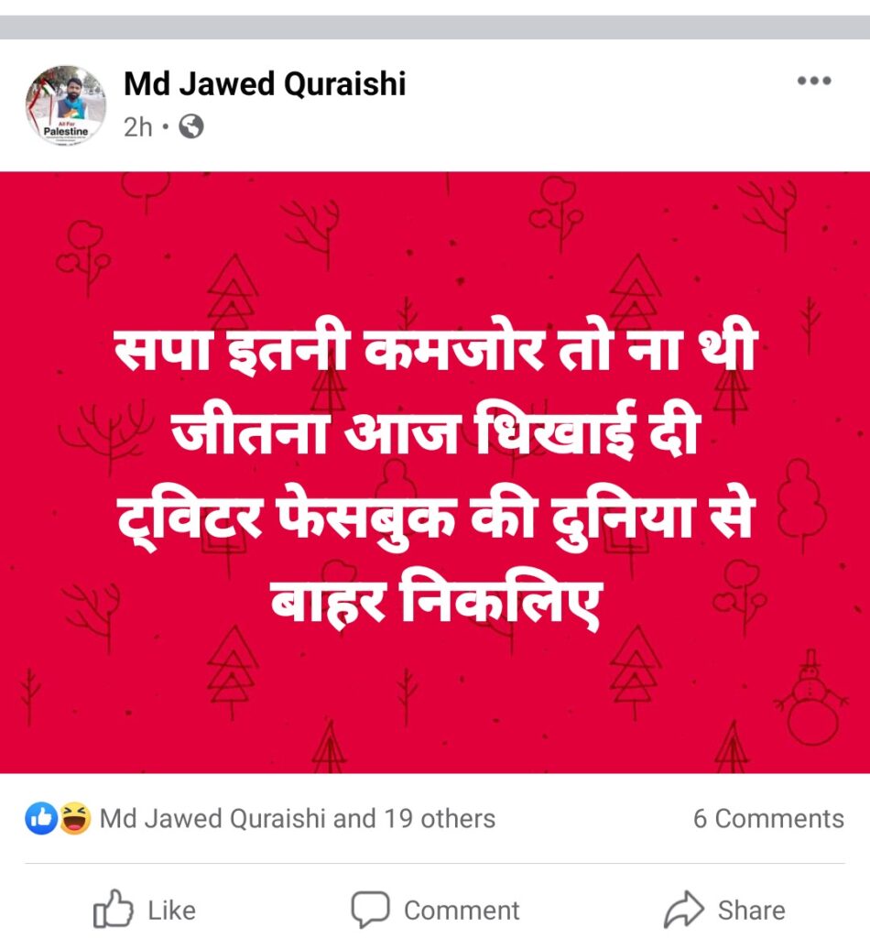Open Md Jawed Quraishi's profile name link
The height and width of the screenshot is (938, 870).
[x=265, y=83]
